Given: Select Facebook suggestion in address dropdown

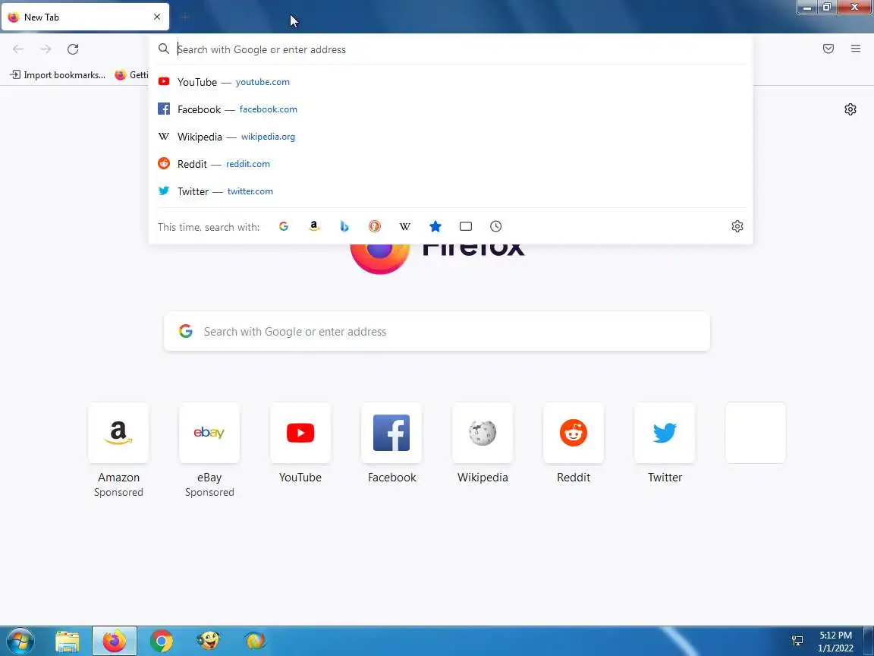Looking at the screenshot, I should [x=451, y=109].
